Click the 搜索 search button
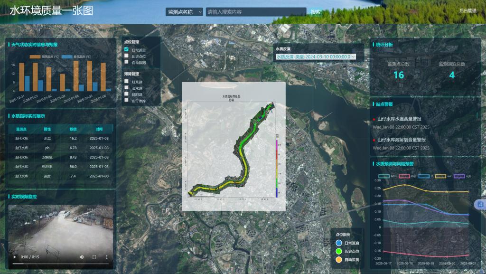 (316, 12)
